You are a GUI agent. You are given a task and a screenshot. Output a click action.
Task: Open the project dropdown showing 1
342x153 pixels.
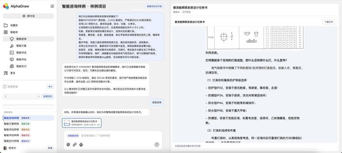coord(22,96)
